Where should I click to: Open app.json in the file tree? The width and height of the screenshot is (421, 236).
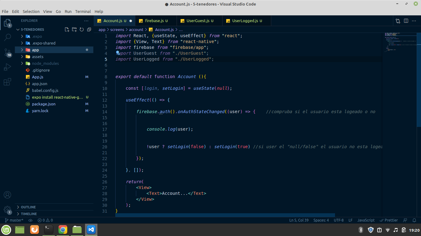click(x=54, y=84)
